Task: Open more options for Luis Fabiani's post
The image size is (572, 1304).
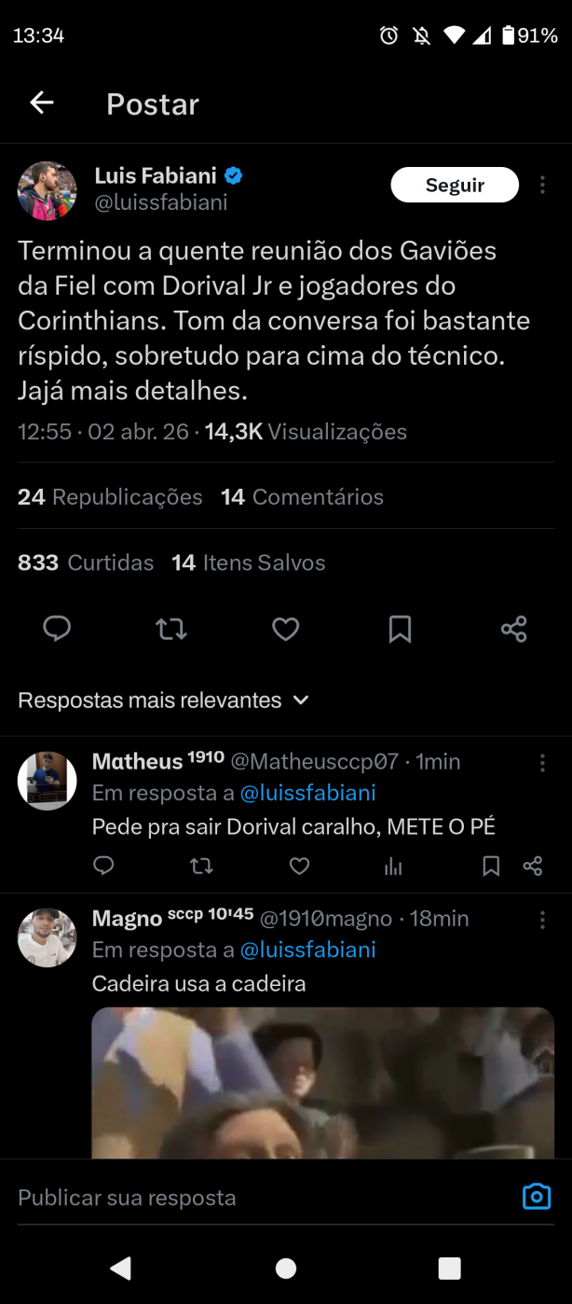Action: 542,185
